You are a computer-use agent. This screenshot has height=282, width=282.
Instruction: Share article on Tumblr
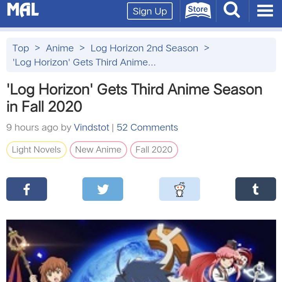pyautogui.click(x=256, y=189)
